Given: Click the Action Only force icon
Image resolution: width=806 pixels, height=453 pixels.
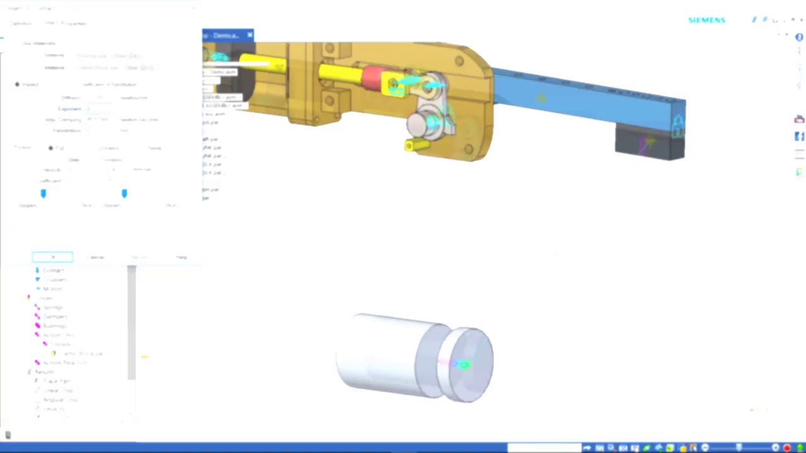Looking at the screenshot, I should click(37, 335).
